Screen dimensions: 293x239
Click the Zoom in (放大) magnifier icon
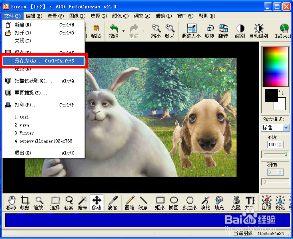pos(170,31)
